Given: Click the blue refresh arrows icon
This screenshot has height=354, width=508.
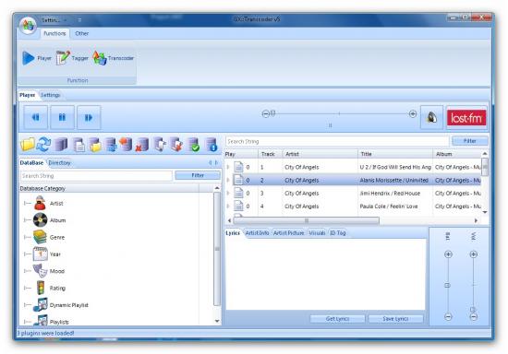Looking at the screenshot, I should coord(43,144).
